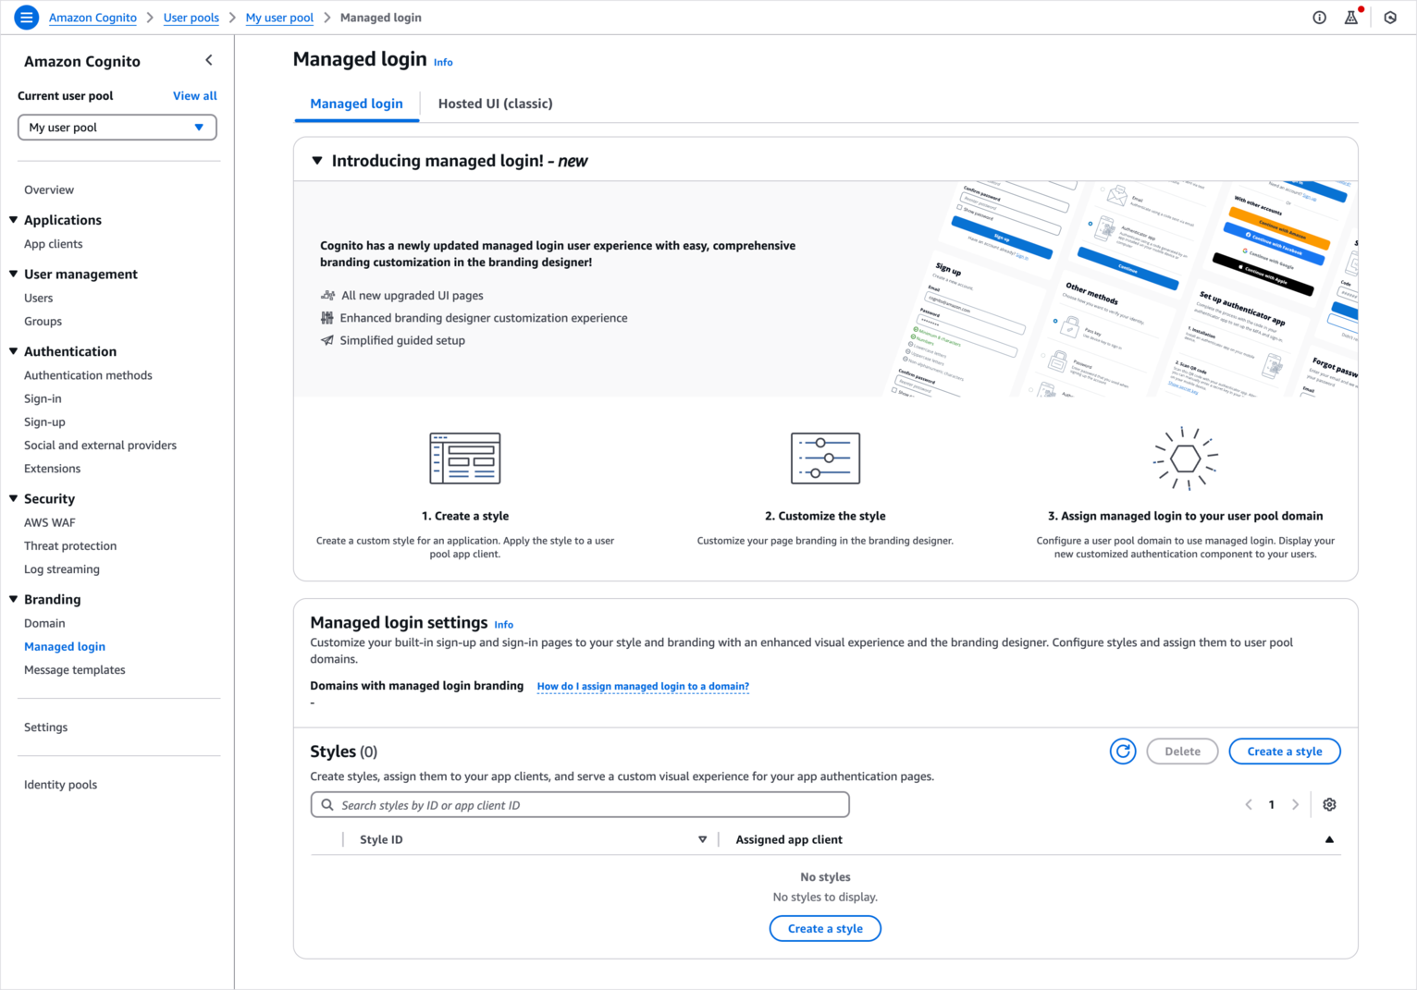
Task: Open Authentication methods page
Action: pyautogui.click(x=88, y=375)
